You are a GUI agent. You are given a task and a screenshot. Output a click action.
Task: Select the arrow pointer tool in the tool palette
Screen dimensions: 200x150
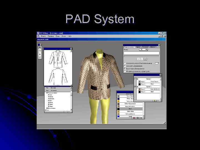[40, 47]
